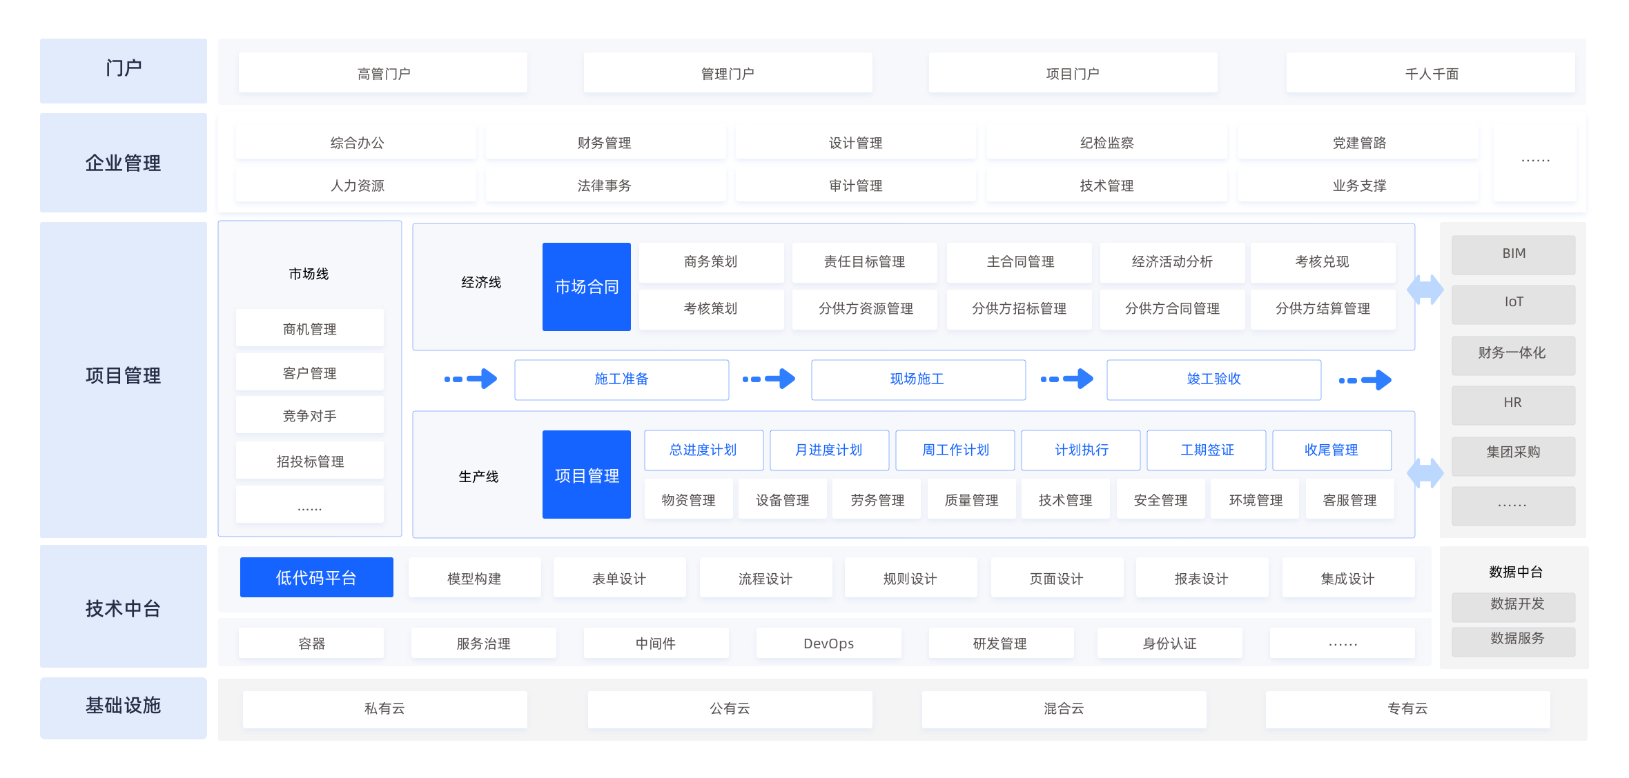The image size is (1629, 778).
Task: Click the 客服管理 box
Action: point(1350,499)
